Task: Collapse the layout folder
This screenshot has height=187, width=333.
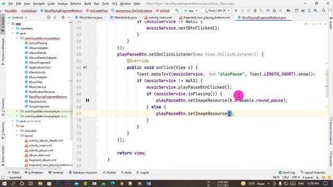Action: [x=17, y=136]
